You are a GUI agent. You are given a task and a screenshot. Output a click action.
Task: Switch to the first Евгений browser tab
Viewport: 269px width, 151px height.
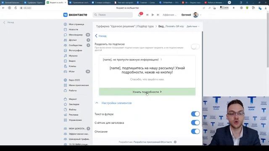click(11, 3)
